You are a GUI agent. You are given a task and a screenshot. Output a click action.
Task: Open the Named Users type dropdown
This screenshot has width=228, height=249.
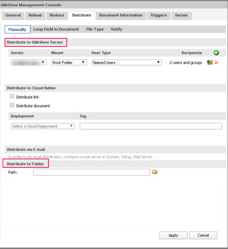click(127, 62)
